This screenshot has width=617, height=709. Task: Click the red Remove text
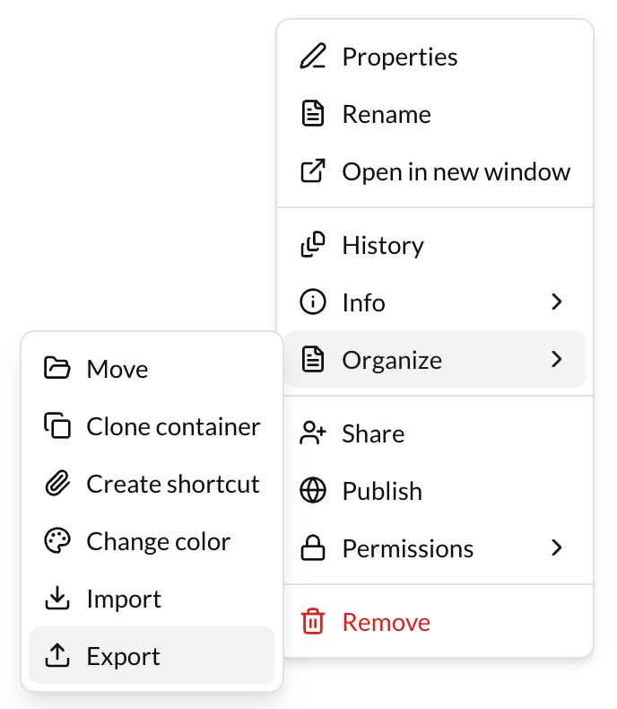pos(387,623)
